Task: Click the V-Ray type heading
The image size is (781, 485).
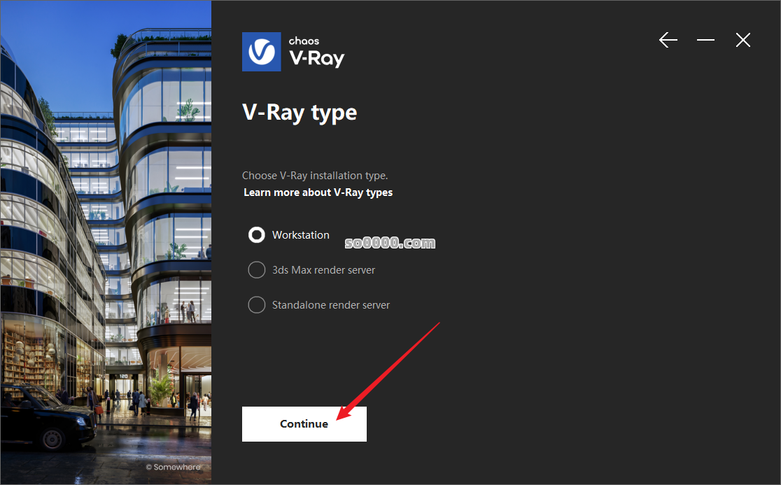Action: pos(300,113)
